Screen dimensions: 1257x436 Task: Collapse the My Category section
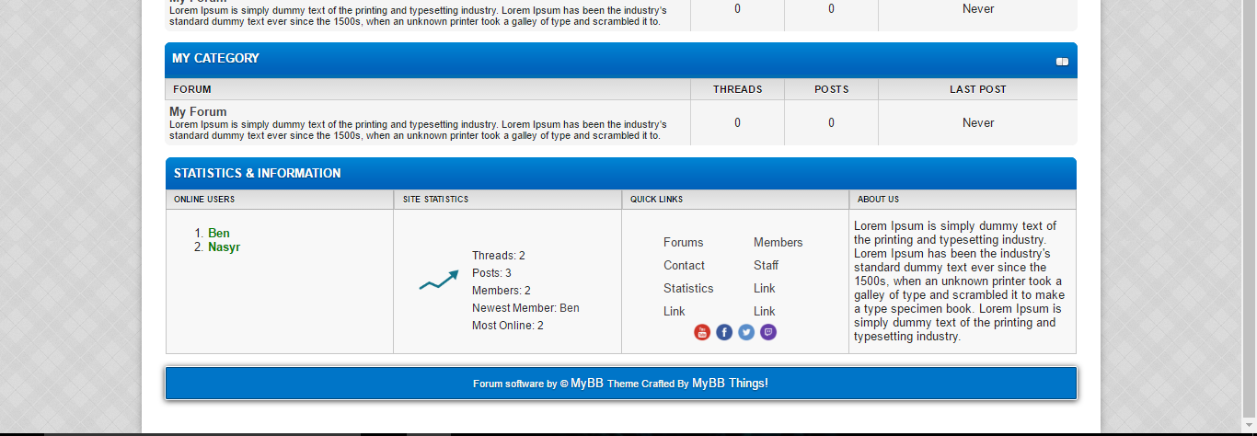coord(1062,62)
